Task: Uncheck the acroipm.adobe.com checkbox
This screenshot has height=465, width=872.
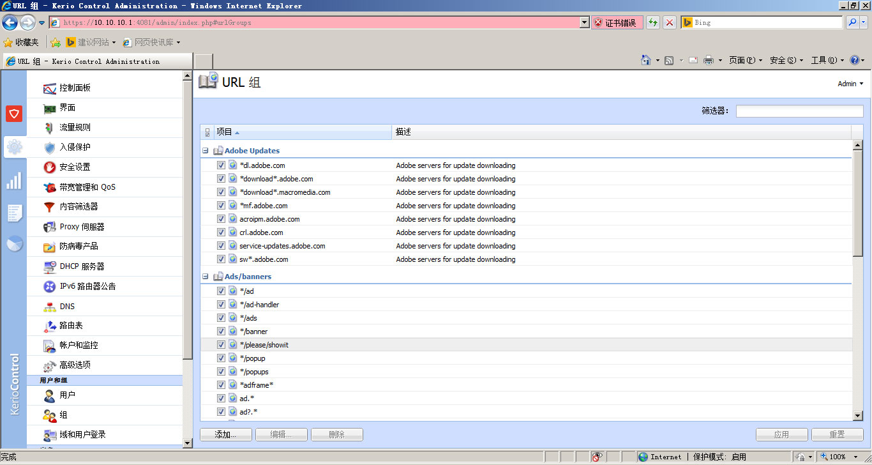Action: coord(221,218)
